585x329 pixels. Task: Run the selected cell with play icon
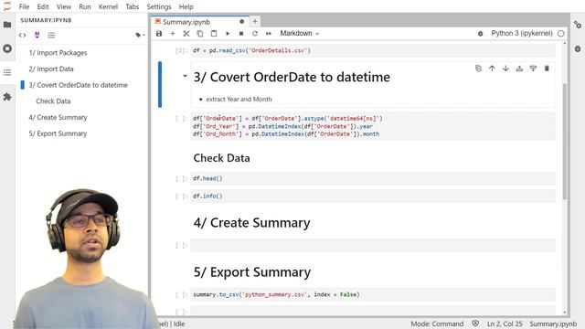click(228, 34)
